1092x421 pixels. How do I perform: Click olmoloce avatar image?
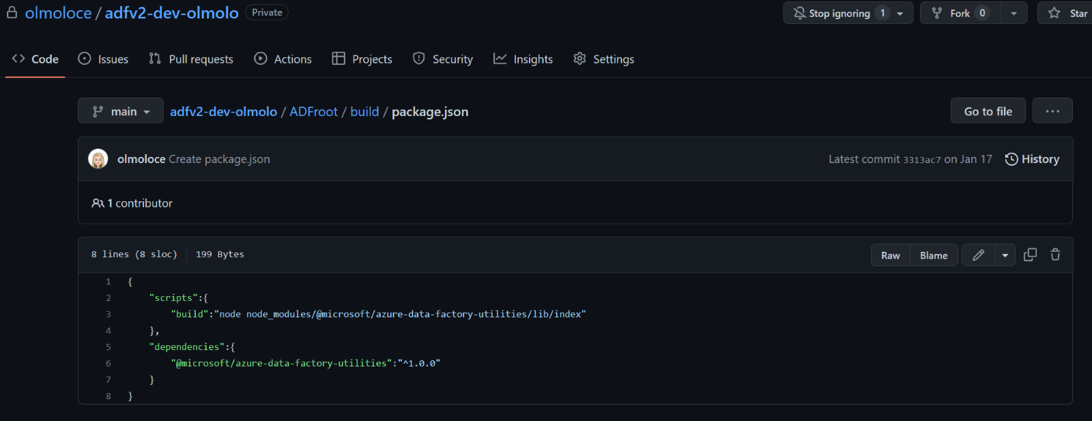tap(98, 159)
